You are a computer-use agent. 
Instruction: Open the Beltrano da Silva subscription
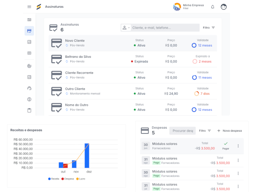(x=133, y=59)
